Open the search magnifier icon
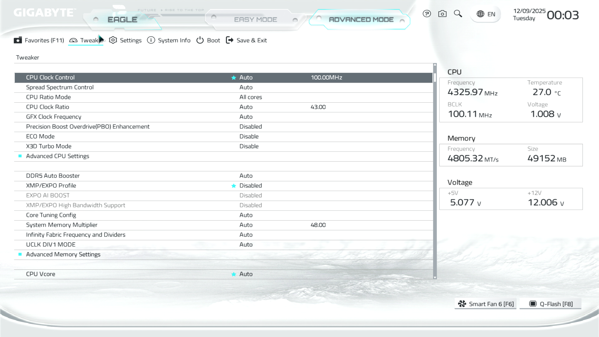The image size is (599, 337). click(x=458, y=14)
